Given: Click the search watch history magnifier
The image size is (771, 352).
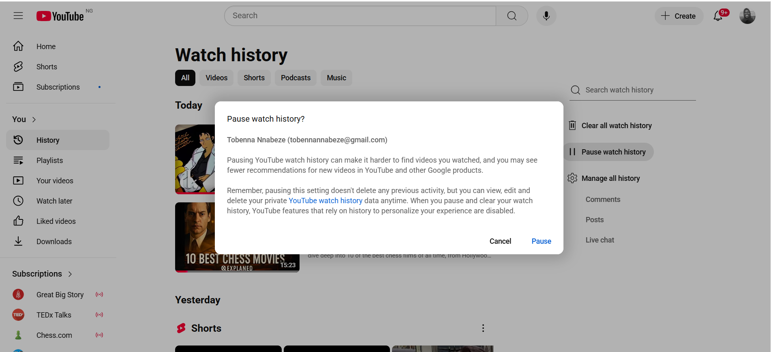Looking at the screenshot, I should [575, 90].
